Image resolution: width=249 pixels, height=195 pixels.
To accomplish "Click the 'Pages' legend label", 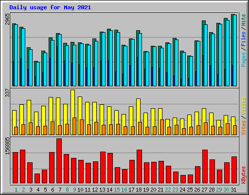I will pyautogui.click(x=243, y=59).
